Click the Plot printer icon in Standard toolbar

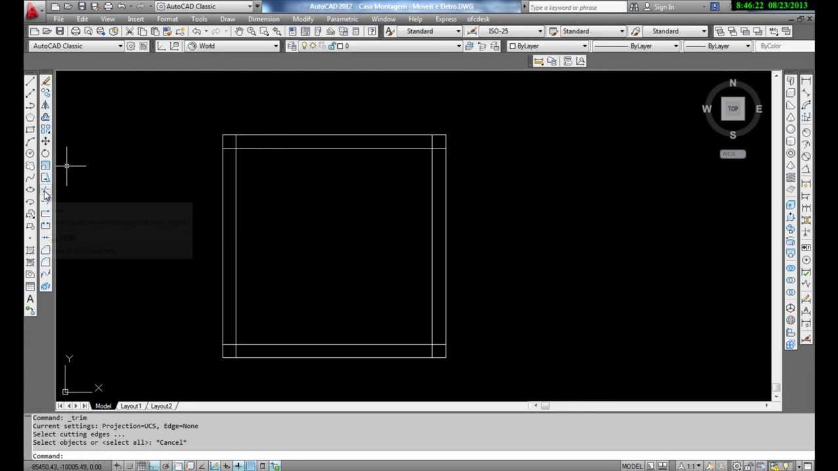coord(75,31)
